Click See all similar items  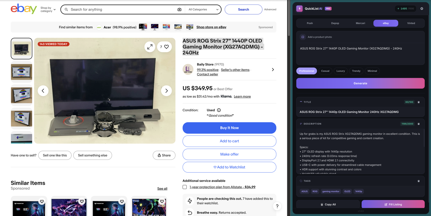point(162,189)
